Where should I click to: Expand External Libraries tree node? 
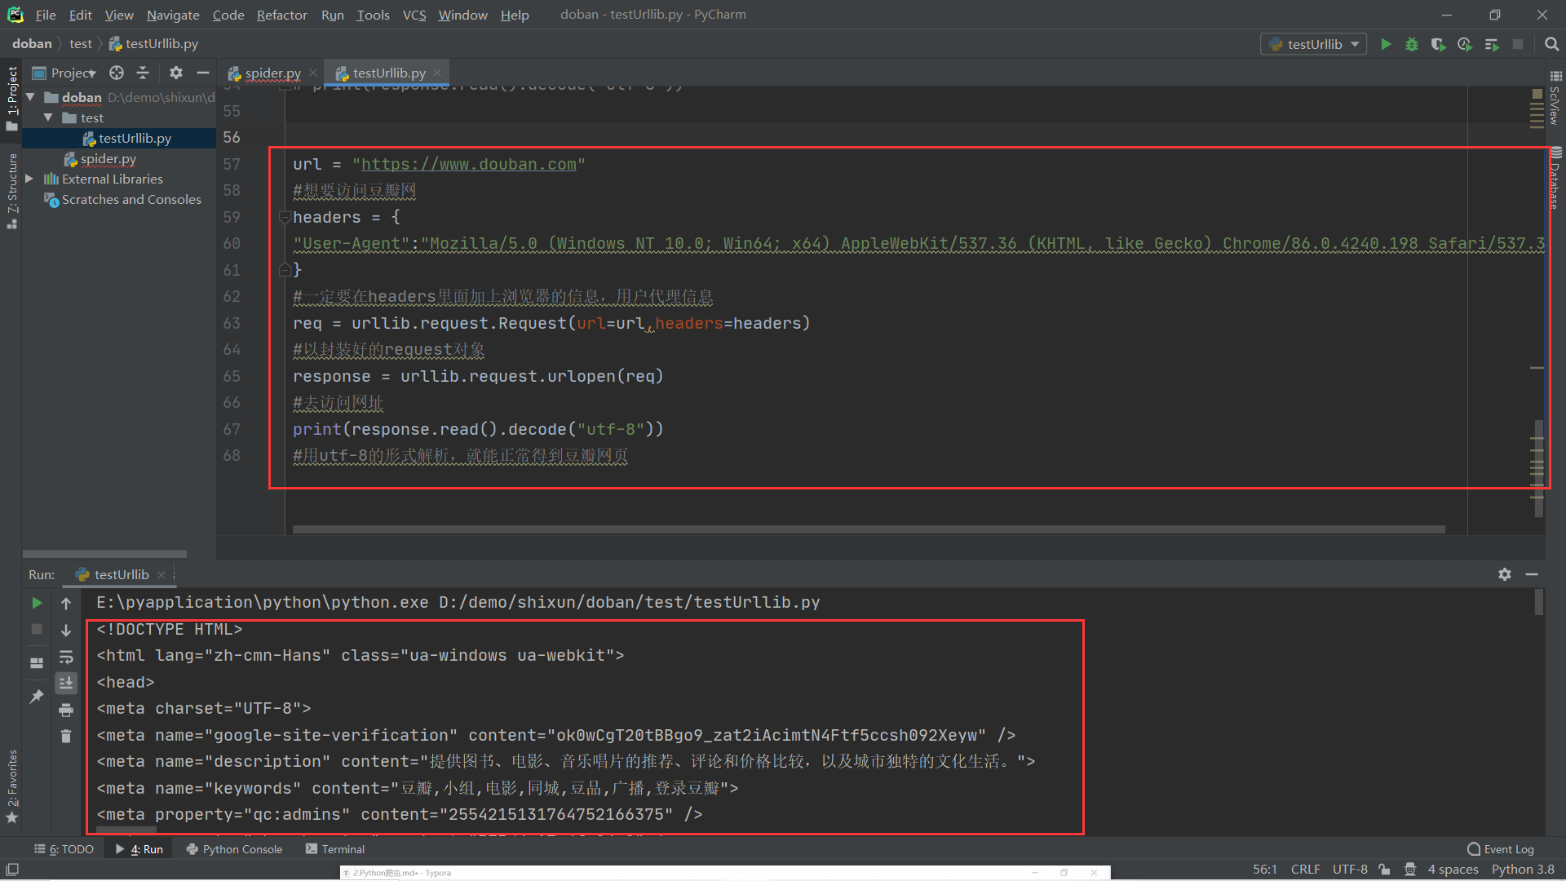[x=29, y=179]
